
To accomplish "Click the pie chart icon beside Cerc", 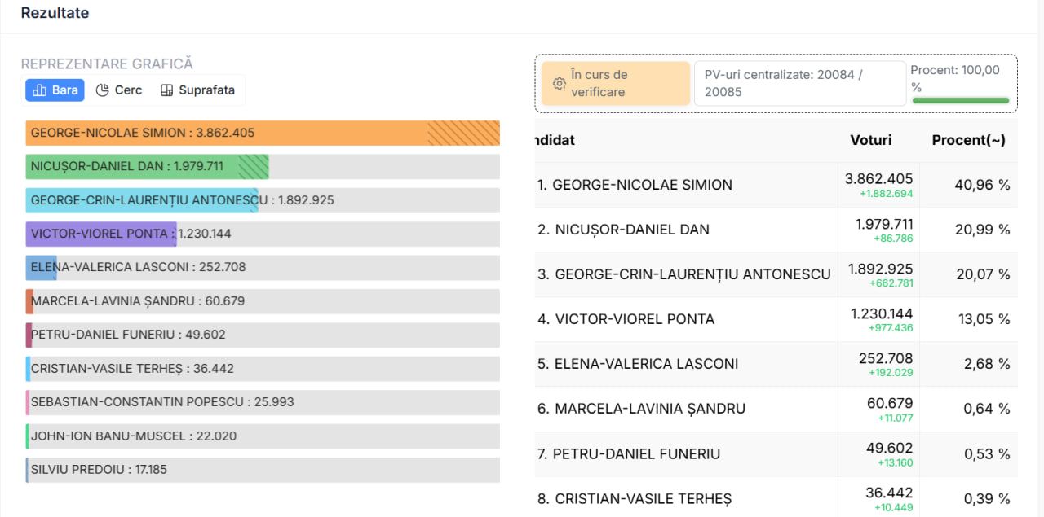I will point(103,90).
